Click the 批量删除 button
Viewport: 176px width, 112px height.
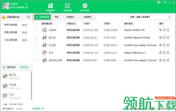pyautogui.click(x=87, y=17)
